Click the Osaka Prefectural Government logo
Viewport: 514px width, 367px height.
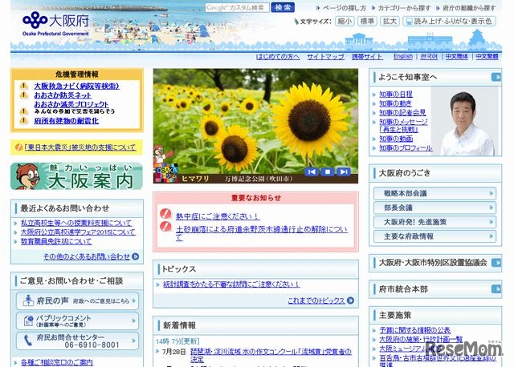pos(55,23)
